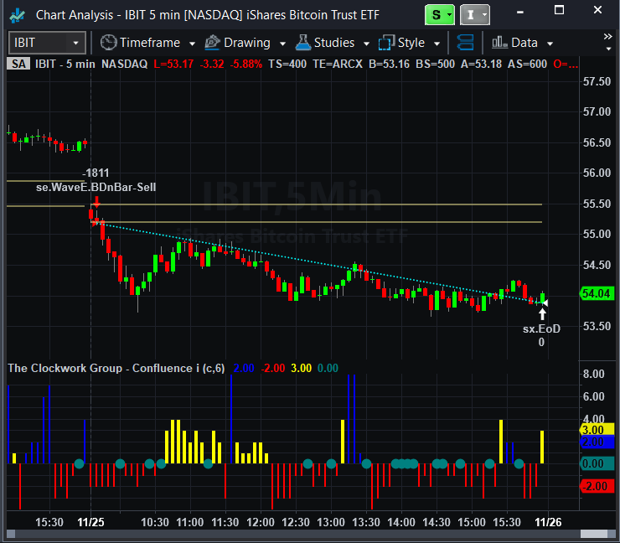The width and height of the screenshot is (620, 543).
Task: Click the se.WaveE.BDnBar-Sell entry label
Action: 96,187
